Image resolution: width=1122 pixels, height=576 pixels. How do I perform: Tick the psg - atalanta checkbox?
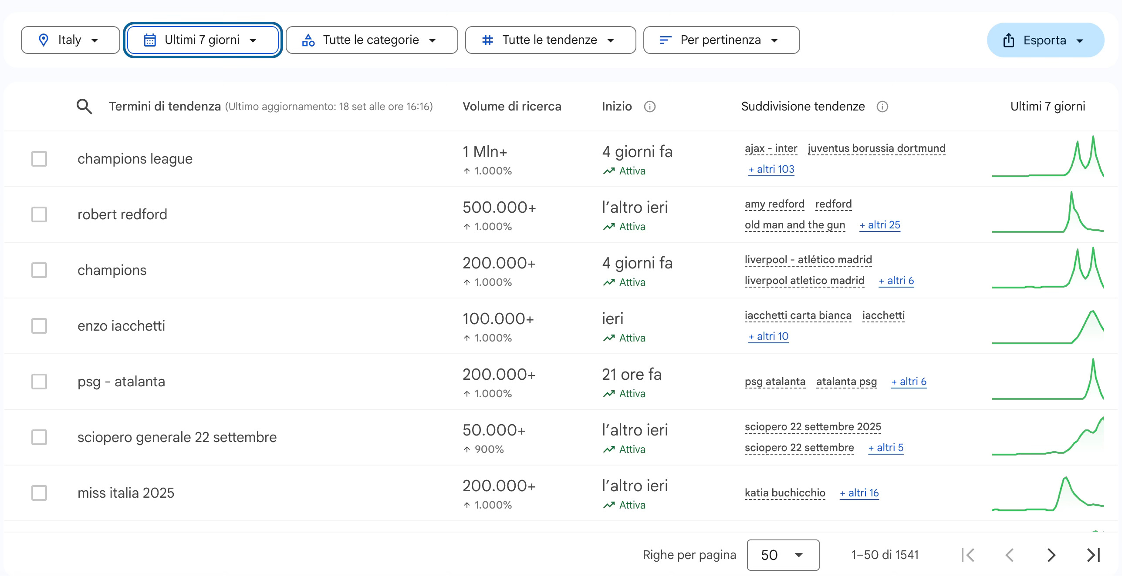pyautogui.click(x=39, y=382)
